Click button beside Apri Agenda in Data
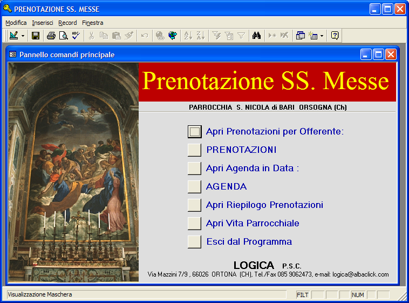 [195, 168]
